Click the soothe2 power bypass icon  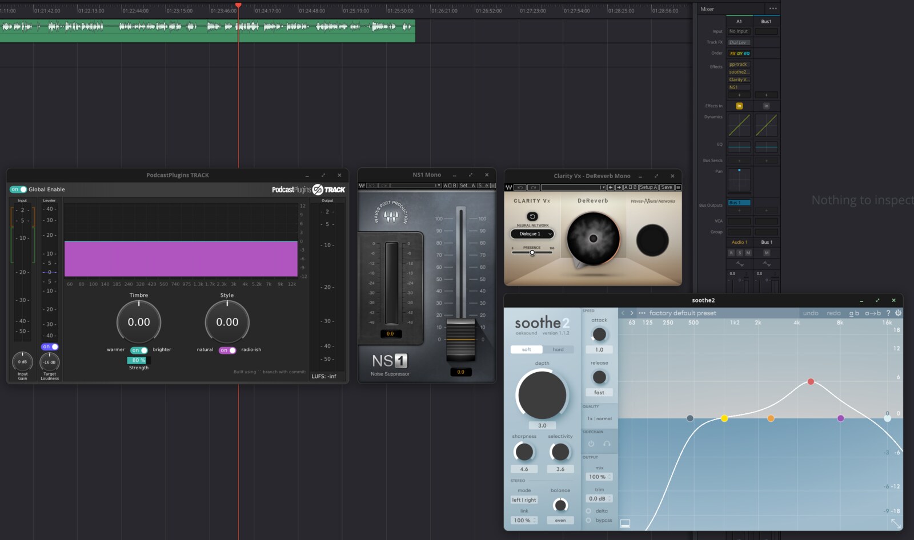pyautogui.click(x=898, y=313)
